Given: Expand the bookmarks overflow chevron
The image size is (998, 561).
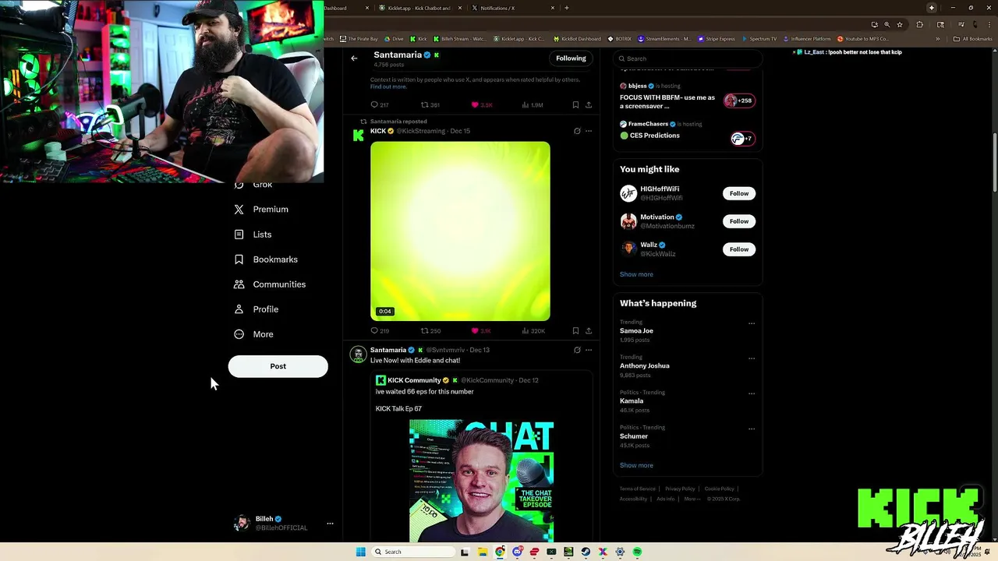Looking at the screenshot, I should (x=938, y=39).
